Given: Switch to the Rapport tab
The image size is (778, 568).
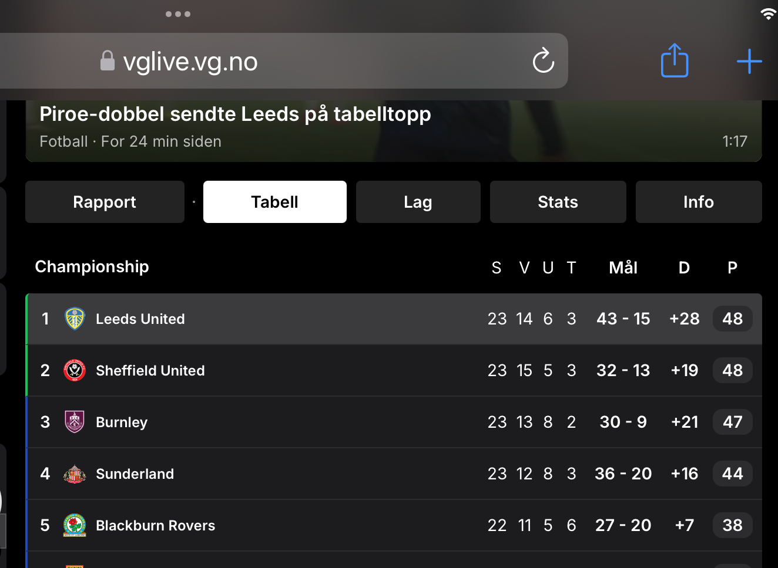Looking at the screenshot, I should [105, 202].
